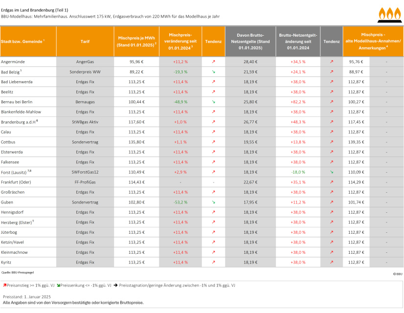The width and height of the screenshot is (404, 313).
Task: Select the green Mischpreis trend arrow for Bad Belzig
Action: [x=213, y=72]
